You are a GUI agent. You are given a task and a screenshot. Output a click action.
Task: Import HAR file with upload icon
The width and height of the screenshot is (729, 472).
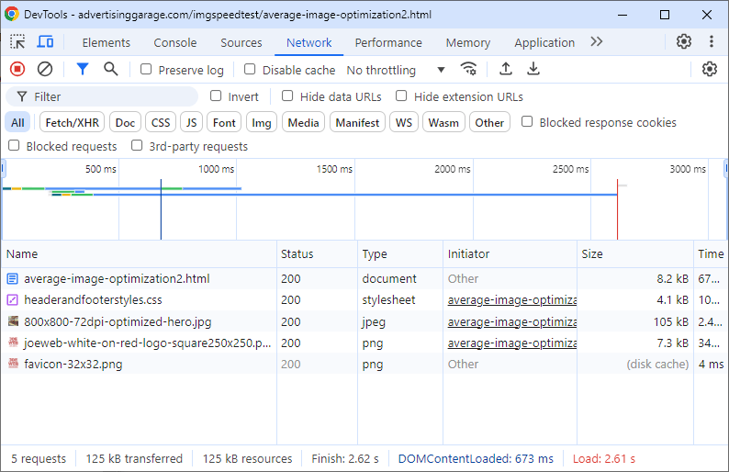[x=506, y=69]
